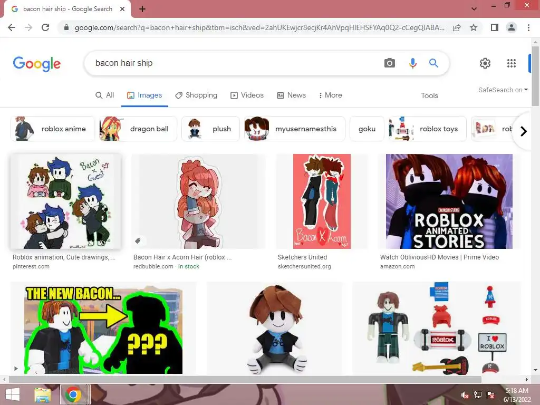Screen dimensions: 540x405
Task: Click the browser forward arrow
Action: pos(28,27)
